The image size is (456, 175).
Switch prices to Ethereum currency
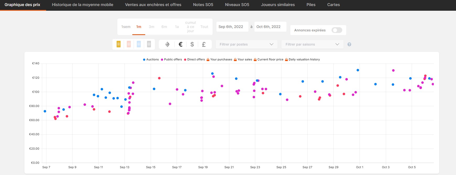[x=167, y=44]
